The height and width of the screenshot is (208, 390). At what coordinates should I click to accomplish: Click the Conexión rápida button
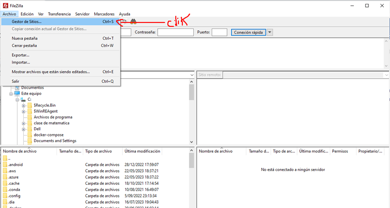click(248, 32)
